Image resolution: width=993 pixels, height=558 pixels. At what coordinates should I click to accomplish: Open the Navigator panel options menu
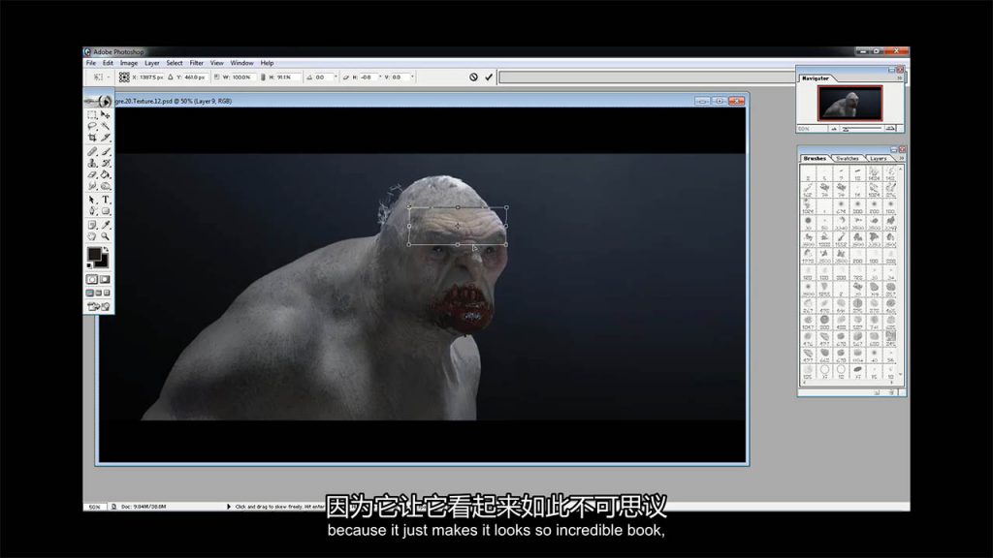(900, 77)
